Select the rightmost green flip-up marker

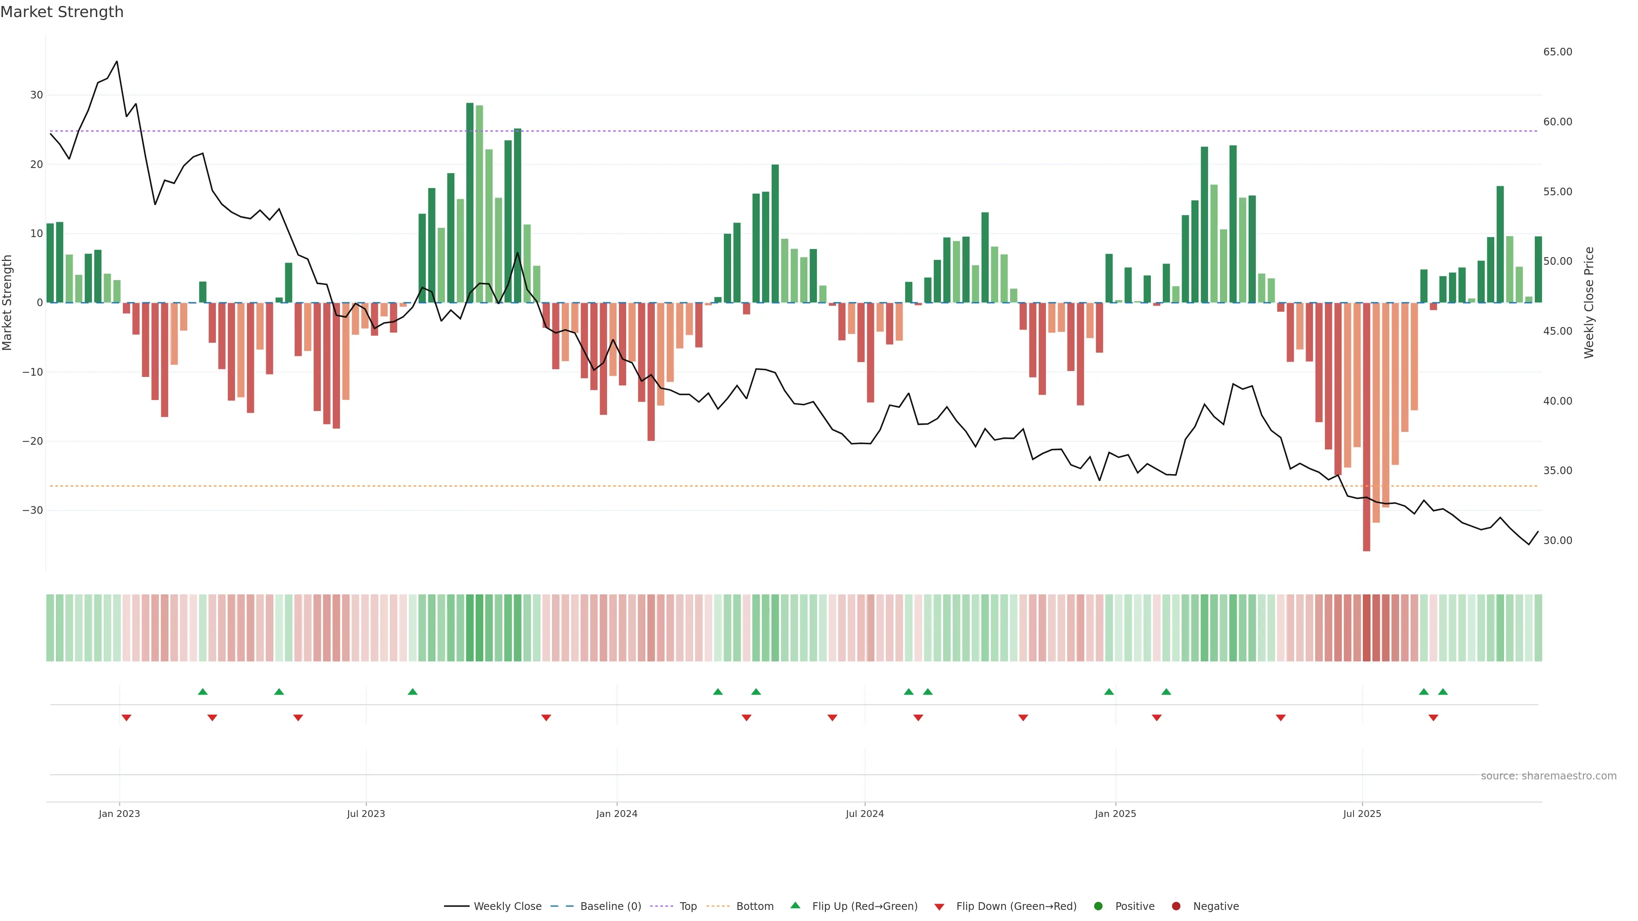coord(1443,692)
